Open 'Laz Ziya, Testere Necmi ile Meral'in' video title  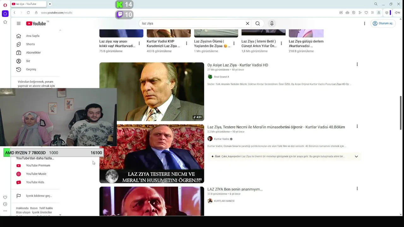(x=276, y=127)
